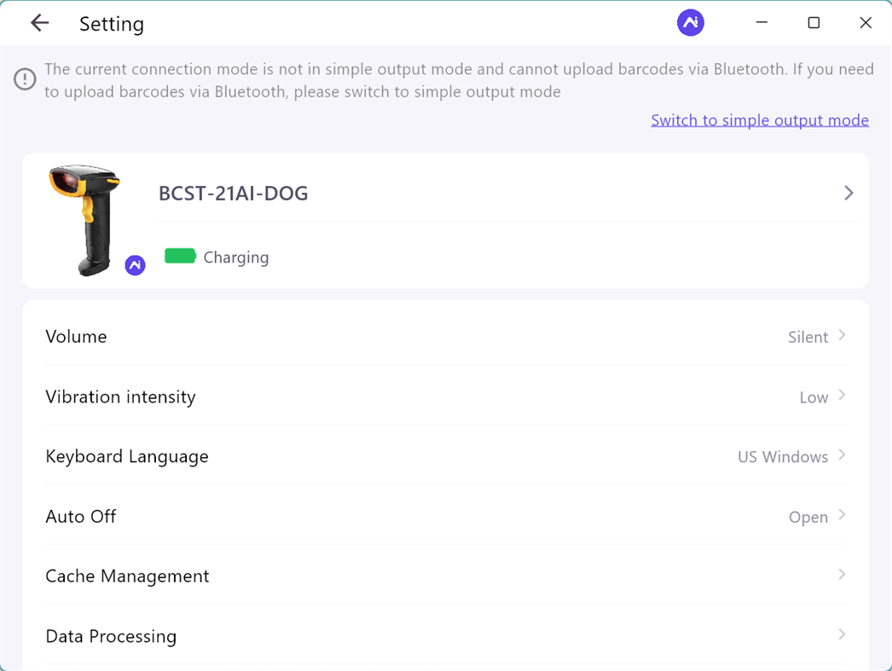Click the barcode scanner device image
The width and height of the screenshot is (892, 671).
click(84, 217)
